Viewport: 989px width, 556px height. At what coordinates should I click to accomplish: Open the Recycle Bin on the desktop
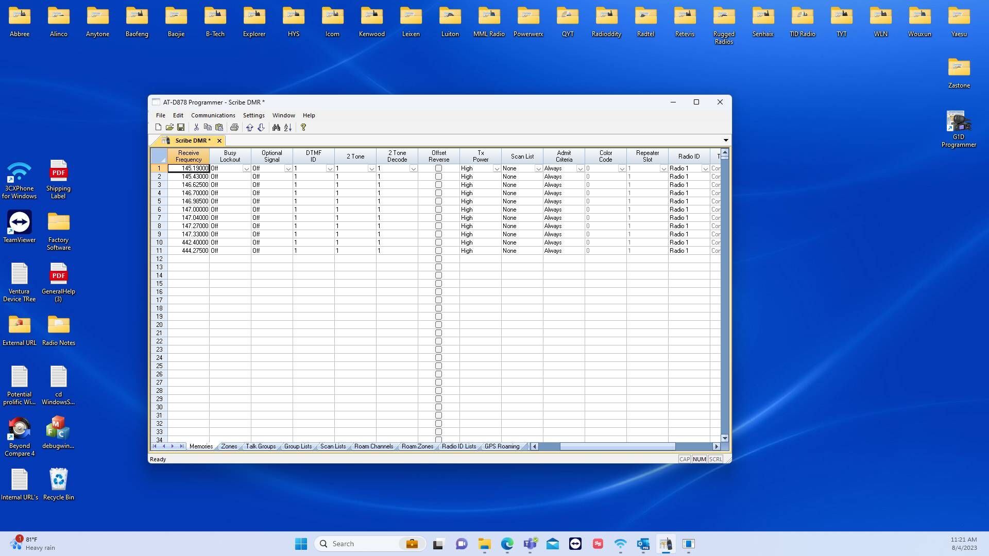pos(59,484)
